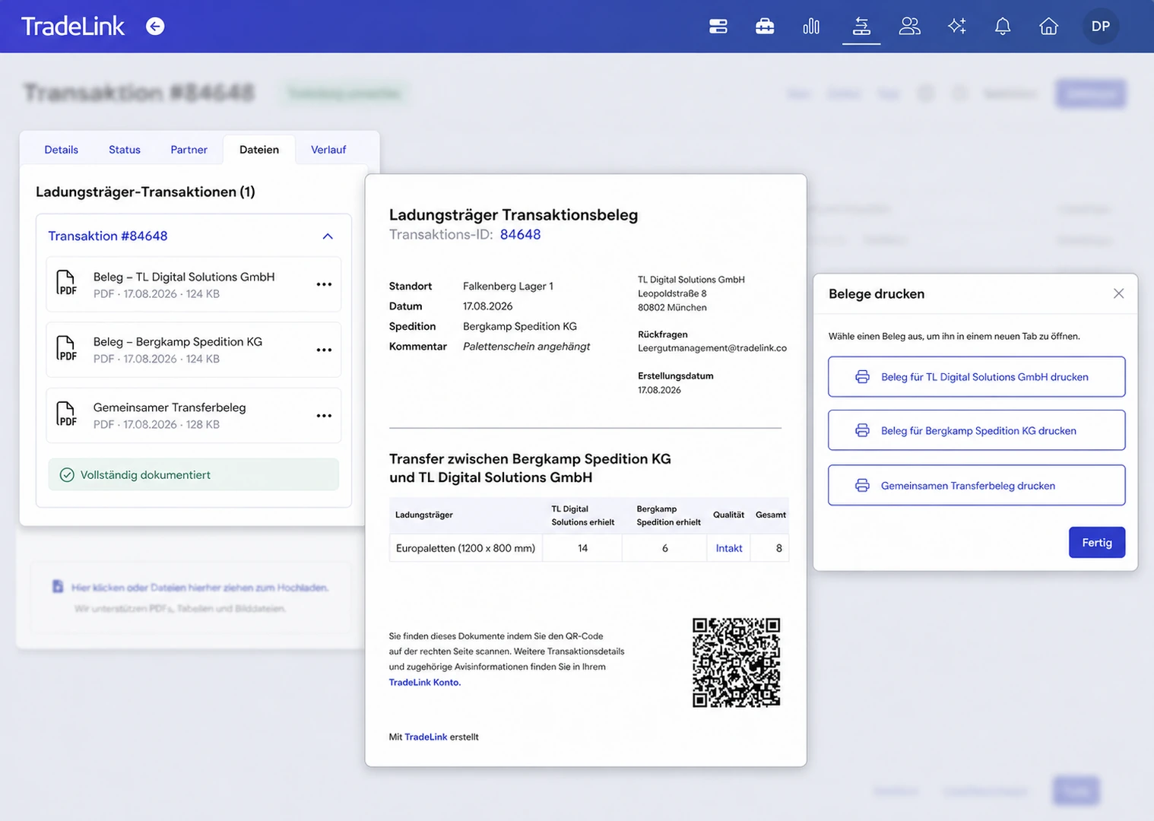Click the TL Digital Solutions erhielt value 14

pos(582,548)
